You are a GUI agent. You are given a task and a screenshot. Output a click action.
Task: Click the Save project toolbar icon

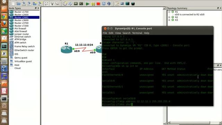pos(24,4)
